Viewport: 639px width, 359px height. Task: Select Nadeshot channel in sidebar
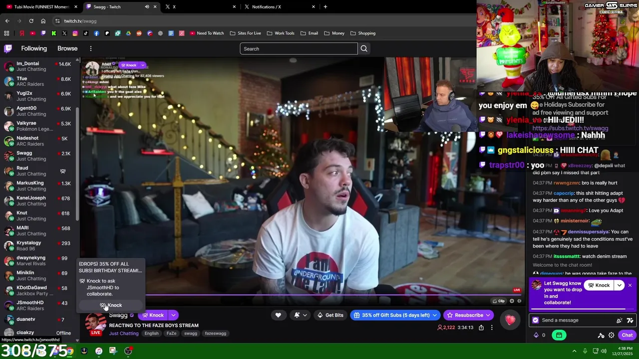pos(38,141)
